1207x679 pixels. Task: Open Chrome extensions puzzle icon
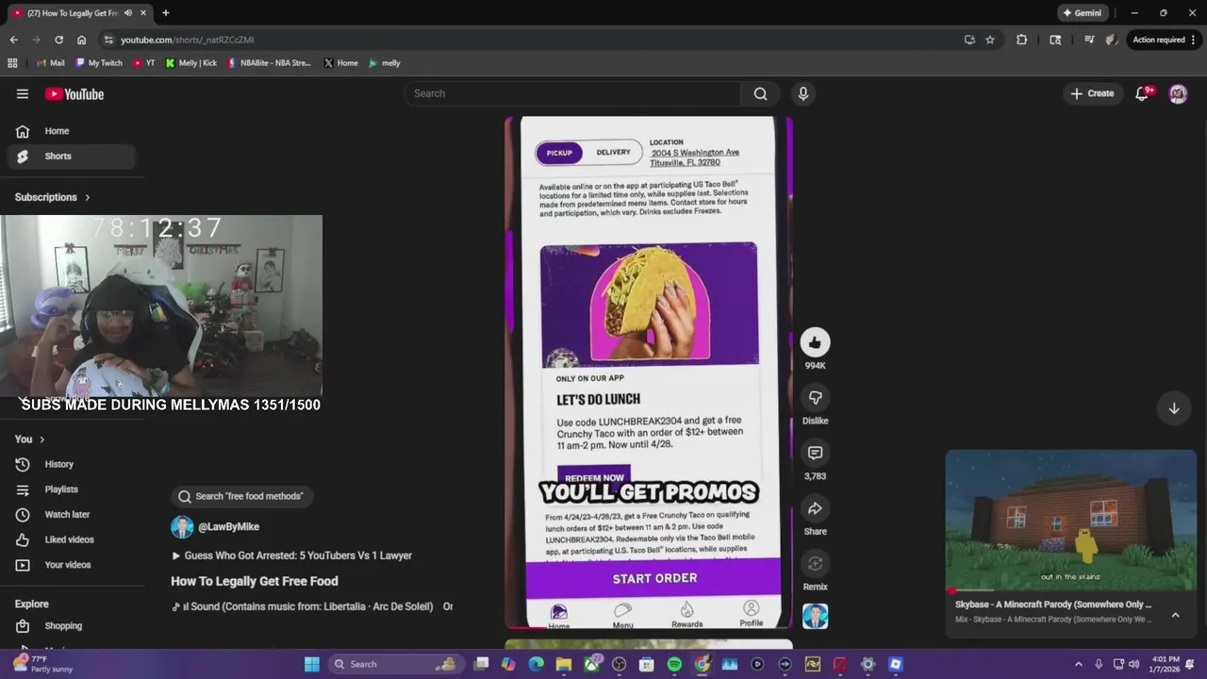1021,40
